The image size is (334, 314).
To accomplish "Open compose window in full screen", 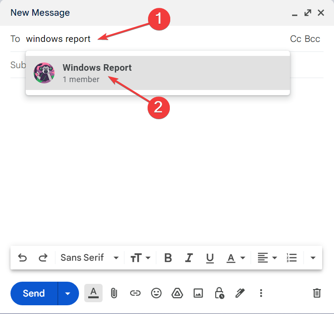I will [x=308, y=13].
